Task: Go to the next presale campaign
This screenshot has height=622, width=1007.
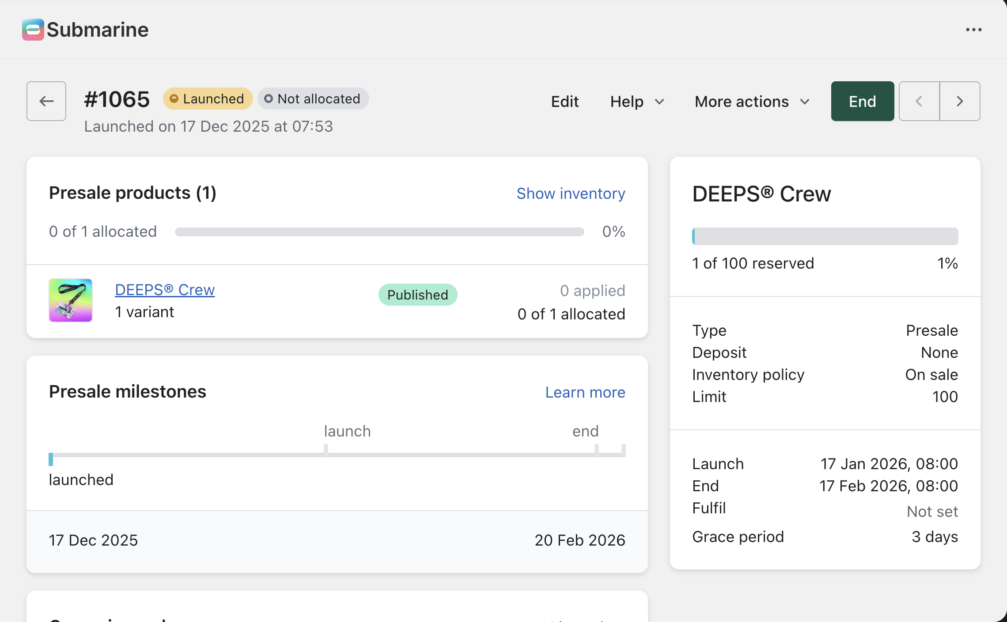Action: (960, 101)
